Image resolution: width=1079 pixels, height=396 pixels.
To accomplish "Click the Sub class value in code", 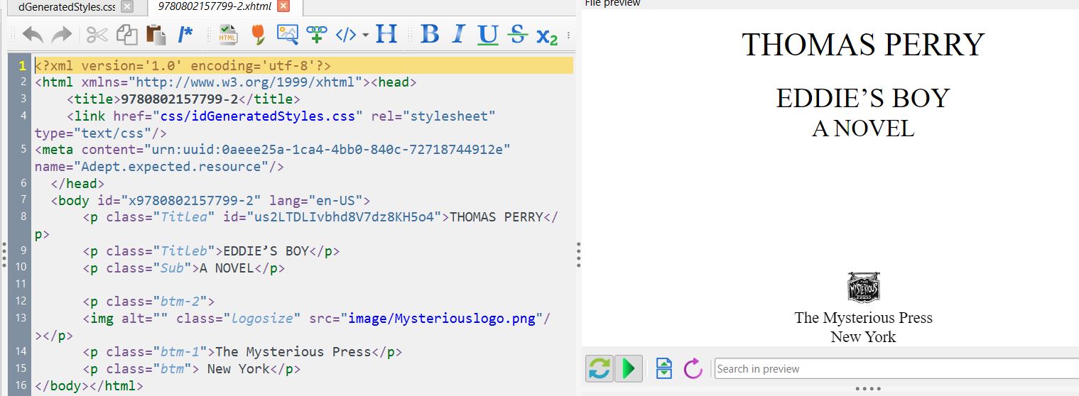I will tap(171, 268).
